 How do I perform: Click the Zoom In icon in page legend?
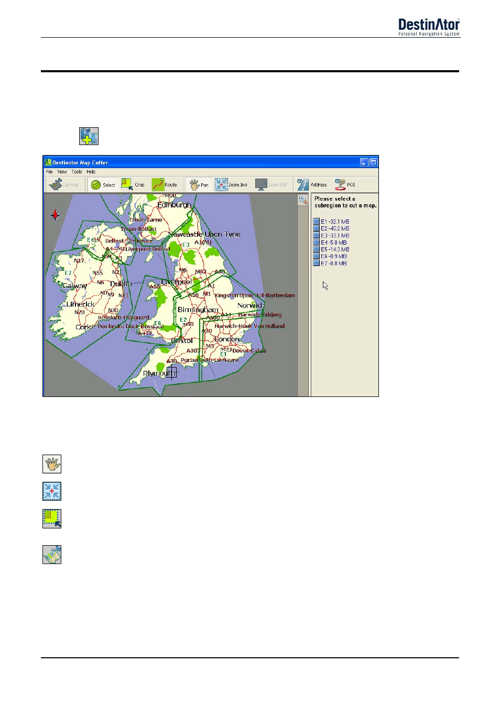click(52, 491)
